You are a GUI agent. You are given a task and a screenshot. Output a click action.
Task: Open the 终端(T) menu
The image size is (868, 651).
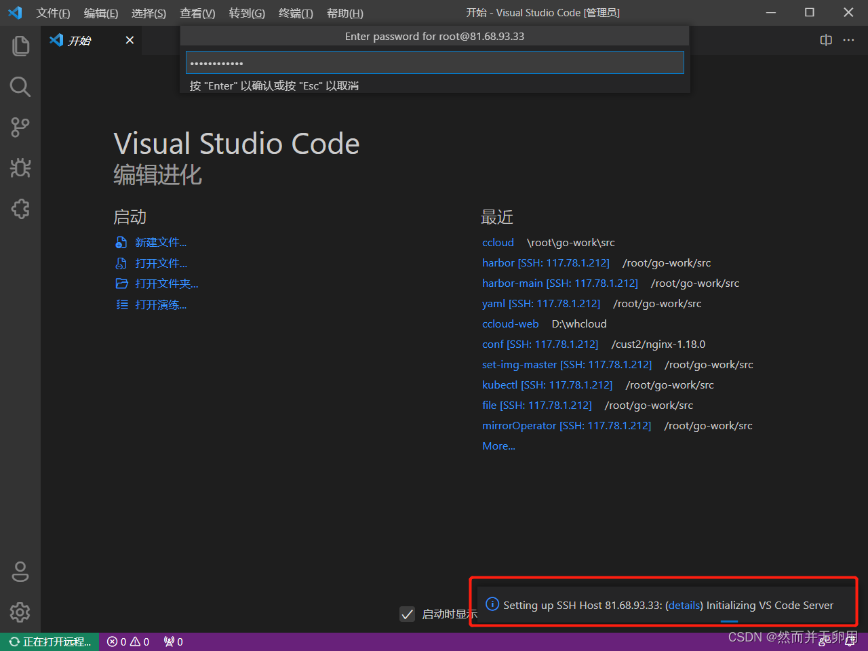[296, 13]
